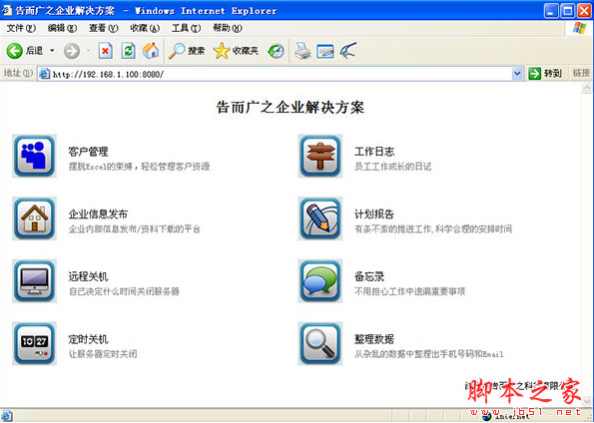Open the 查看(V) menu
The image size is (594, 423).
click(x=104, y=28)
